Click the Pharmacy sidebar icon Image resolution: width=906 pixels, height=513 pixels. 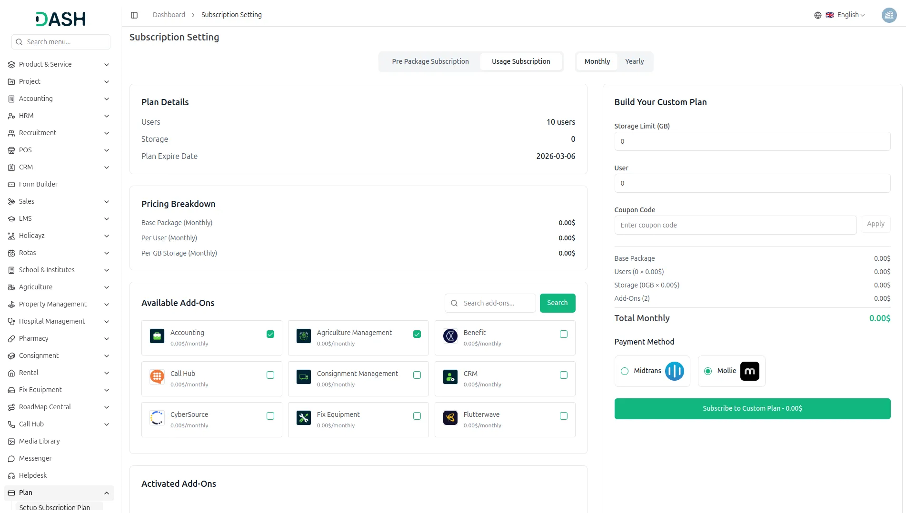pyautogui.click(x=11, y=339)
